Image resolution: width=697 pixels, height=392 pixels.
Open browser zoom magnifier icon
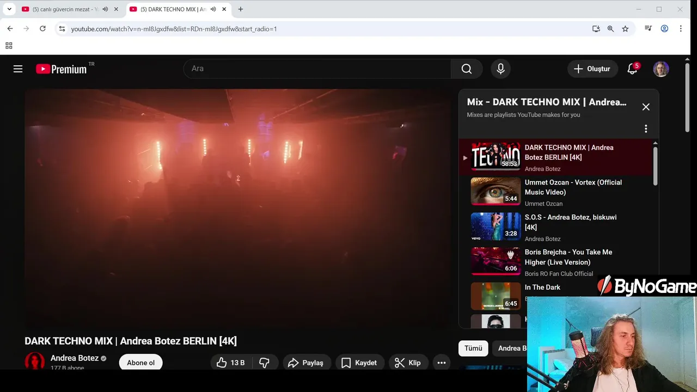[x=610, y=29]
